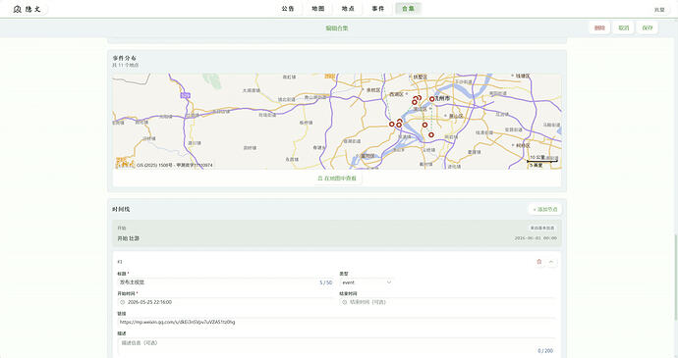This screenshot has height=358, width=678.
Task: Delete timeline node #1 with red trash icon
Action: coord(539,262)
